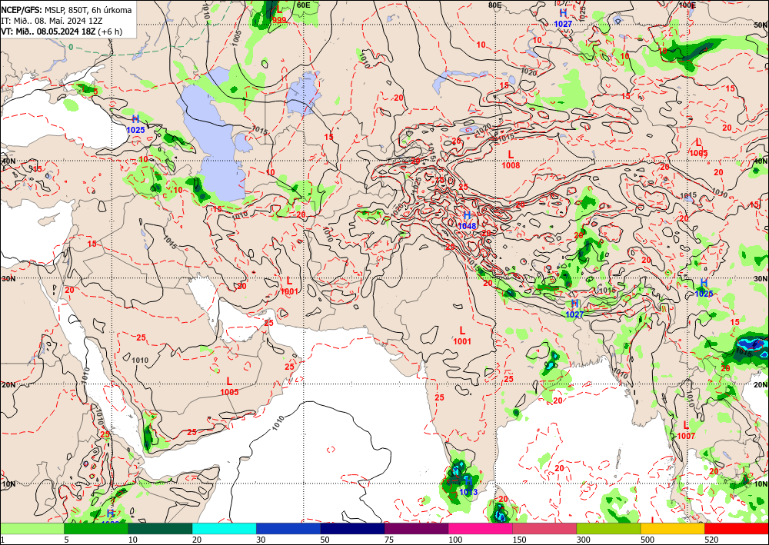Screen dimensions: 769x545
Task: Click the header 'NCEP/GFS: MSLP, 850T, 6h úrkoma'
Action: tap(66, 10)
